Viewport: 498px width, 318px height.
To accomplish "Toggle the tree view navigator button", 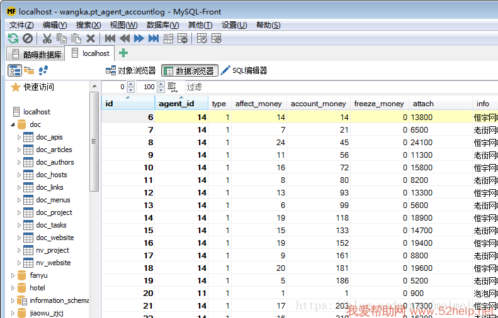I will (14, 70).
